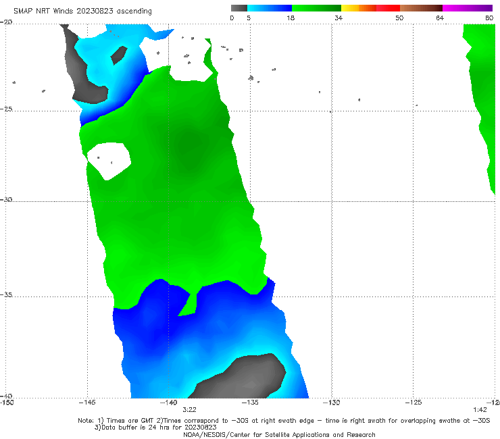The height and width of the screenshot is (439, 500).
Task: Click the longitude axis label '-150'
Action: 7,403
